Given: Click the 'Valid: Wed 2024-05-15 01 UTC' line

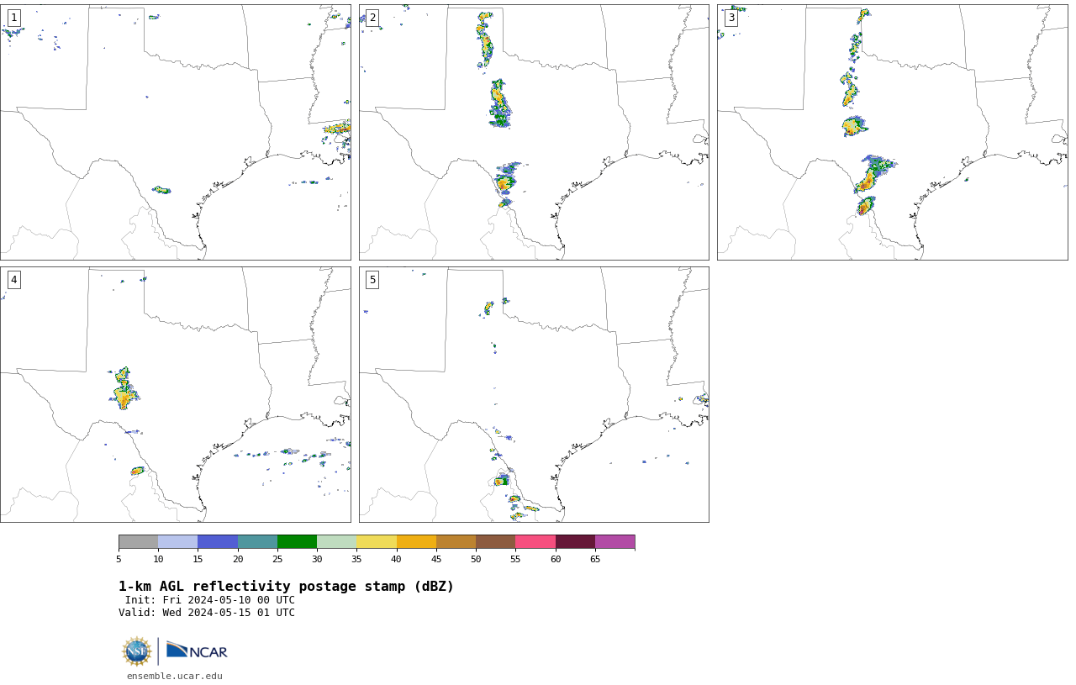Looking at the screenshot, I should point(207,613).
